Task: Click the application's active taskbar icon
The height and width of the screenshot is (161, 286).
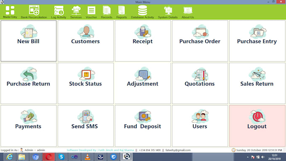Action: click(x=127, y=157)
